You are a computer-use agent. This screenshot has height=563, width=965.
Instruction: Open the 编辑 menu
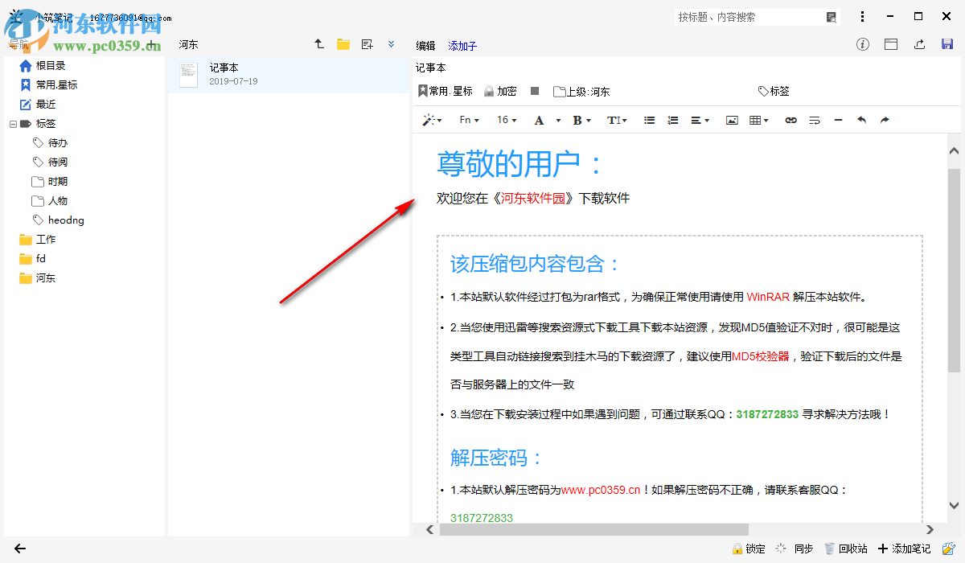point(425,45)
